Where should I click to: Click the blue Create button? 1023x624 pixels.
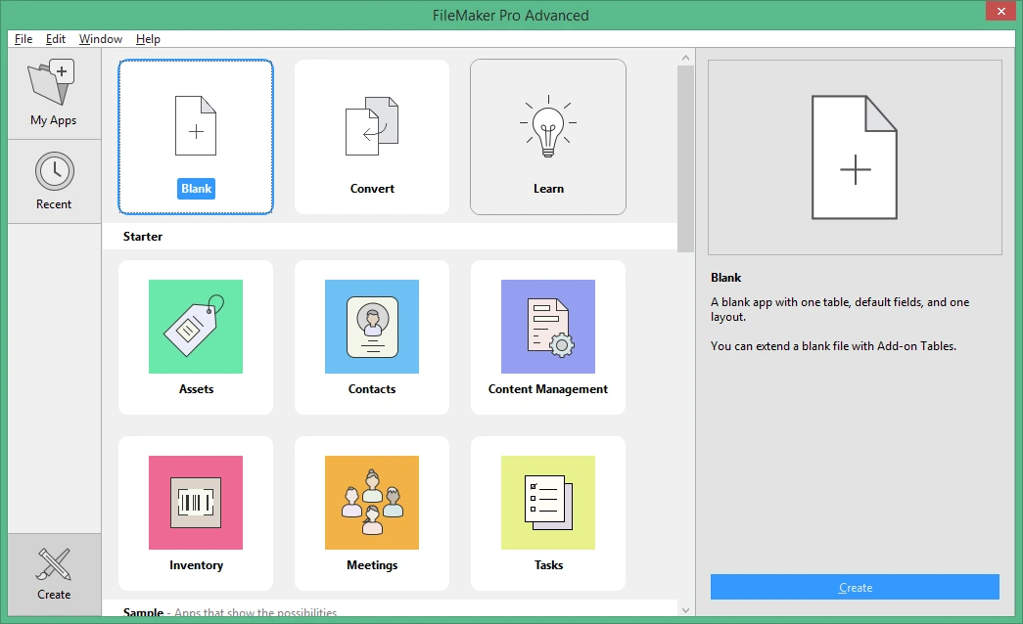(x=855, y=587)
